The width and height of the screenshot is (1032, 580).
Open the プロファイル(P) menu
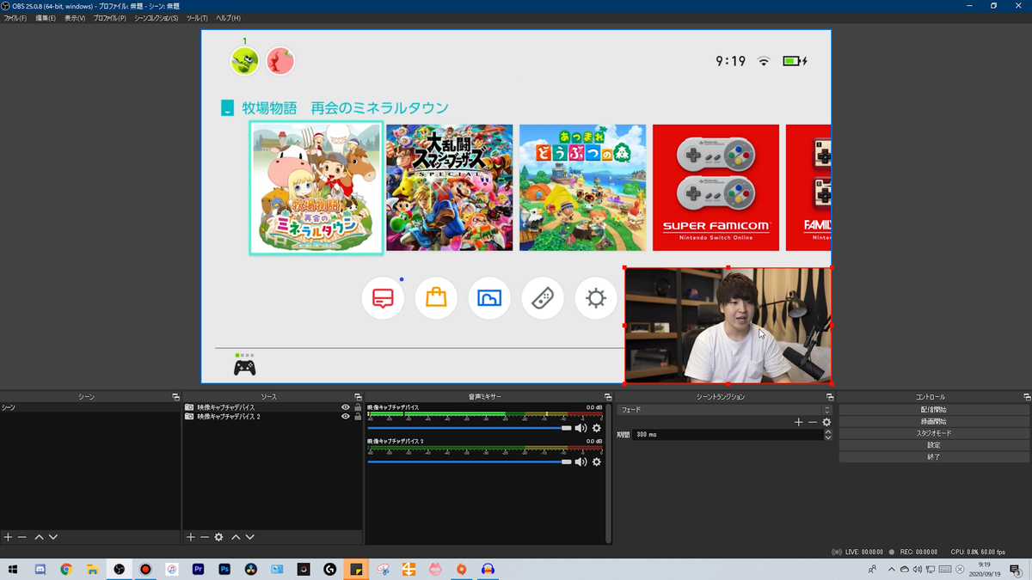pos(109,18)
